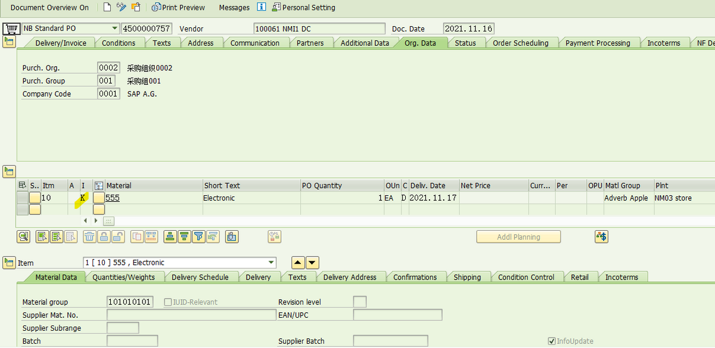715x348 pixels.
Task: Open the Additional Data tab
Action: pyautogui.click(x=365, y=43)
